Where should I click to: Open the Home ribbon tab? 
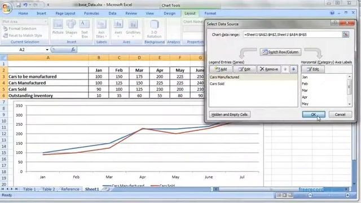23,14
